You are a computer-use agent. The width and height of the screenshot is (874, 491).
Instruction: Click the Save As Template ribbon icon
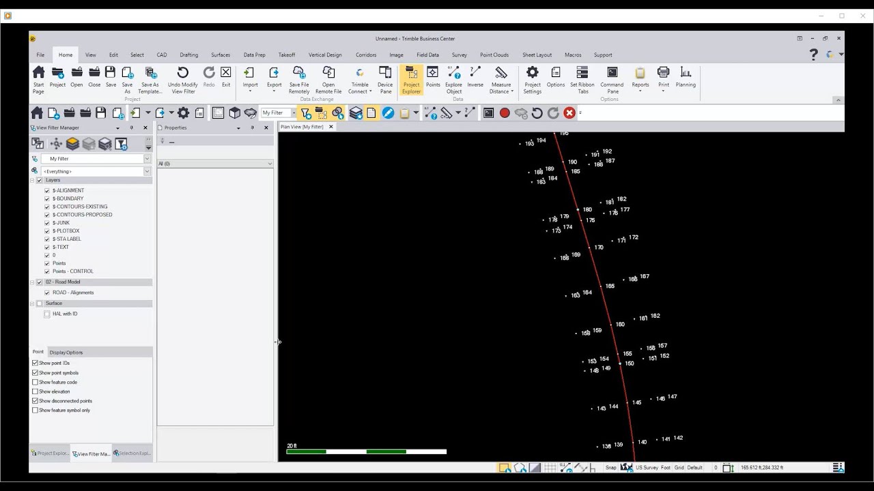(150, 80)
